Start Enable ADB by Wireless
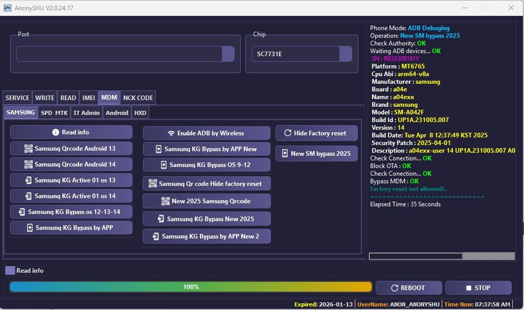The image size is (524, 310). [x=207, y=133]
